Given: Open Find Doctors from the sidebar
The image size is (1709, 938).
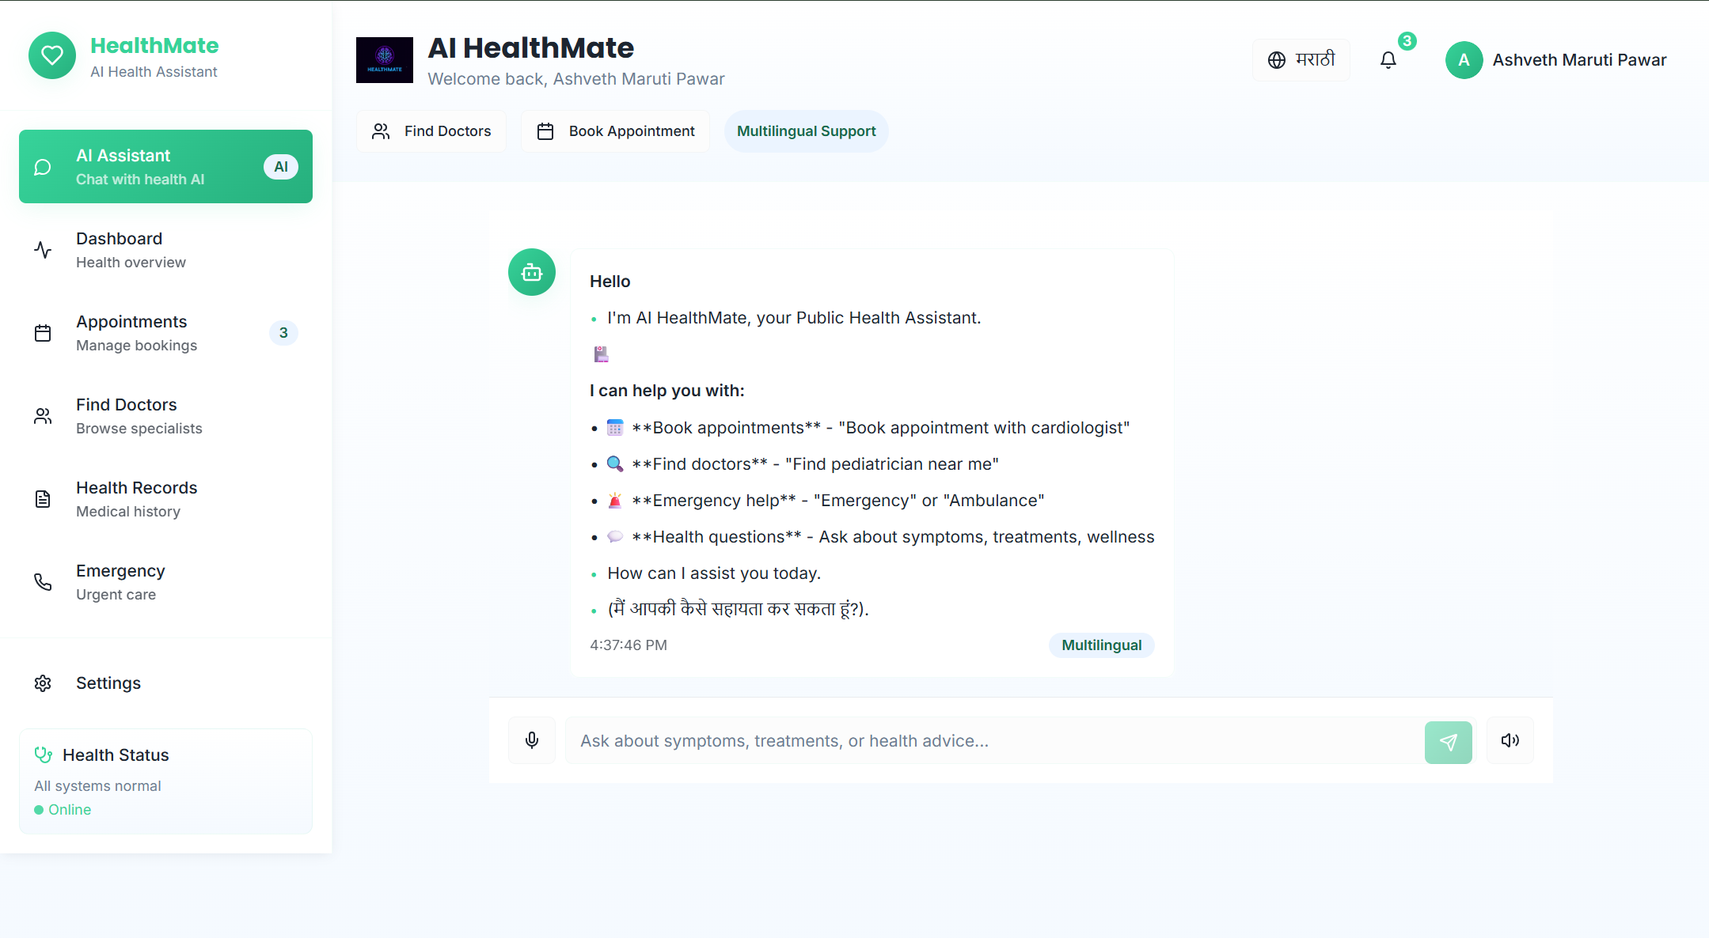Looking at the screenshot, I should (x=165, y=416).
